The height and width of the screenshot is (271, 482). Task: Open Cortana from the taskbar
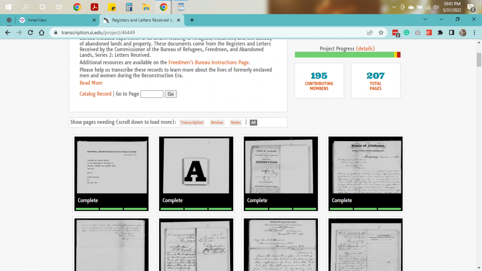(x=42, y=7)
